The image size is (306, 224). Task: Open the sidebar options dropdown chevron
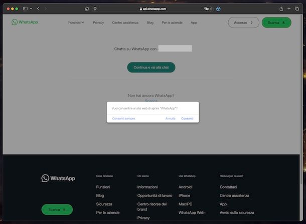(x=31, y=9)
